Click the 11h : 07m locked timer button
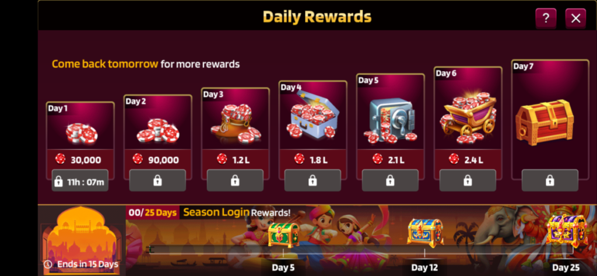The height and width of the screenshot is (276, 597). tap(80, 181)
